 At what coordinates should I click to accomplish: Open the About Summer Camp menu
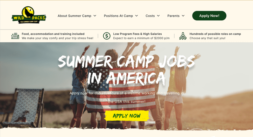74,16
